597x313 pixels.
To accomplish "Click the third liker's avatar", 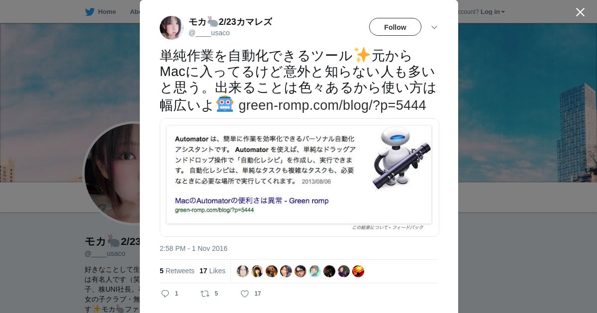I will (x=272, y=271).
